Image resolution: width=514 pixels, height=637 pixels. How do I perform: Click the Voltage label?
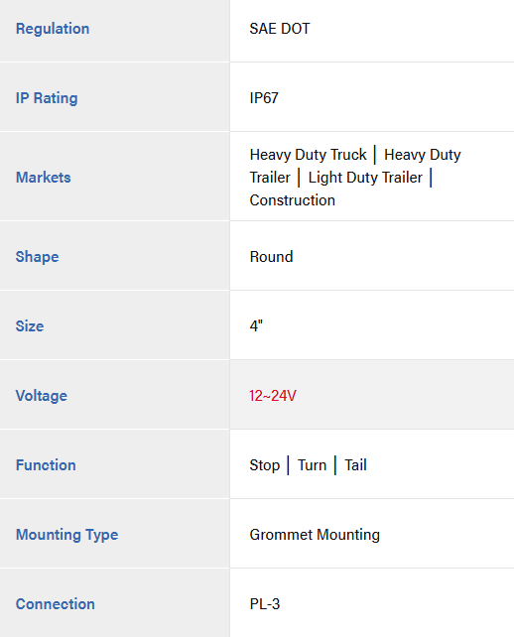click(42, 396)
